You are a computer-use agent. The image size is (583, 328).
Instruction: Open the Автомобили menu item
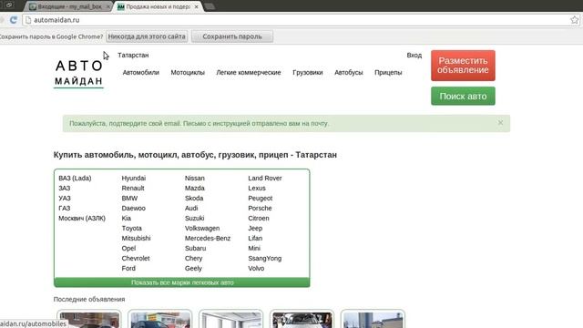coord(141,73)
